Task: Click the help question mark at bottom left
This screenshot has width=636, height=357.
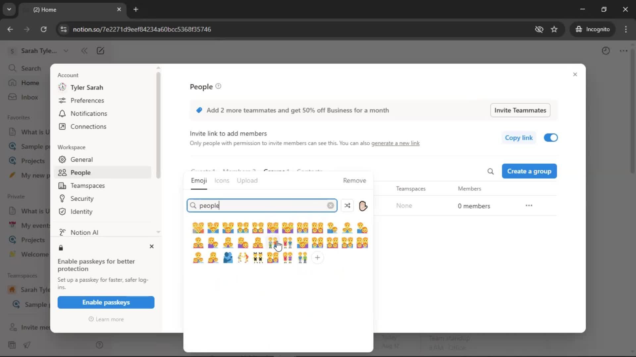Action: tap(99, 345)
